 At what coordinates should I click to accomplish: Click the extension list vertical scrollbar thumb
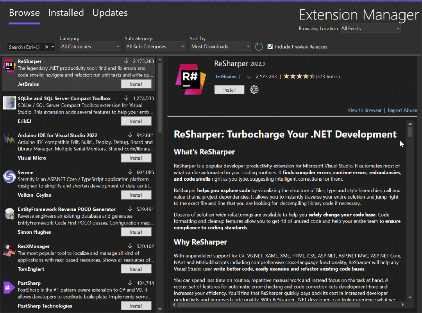coord(160,98)
